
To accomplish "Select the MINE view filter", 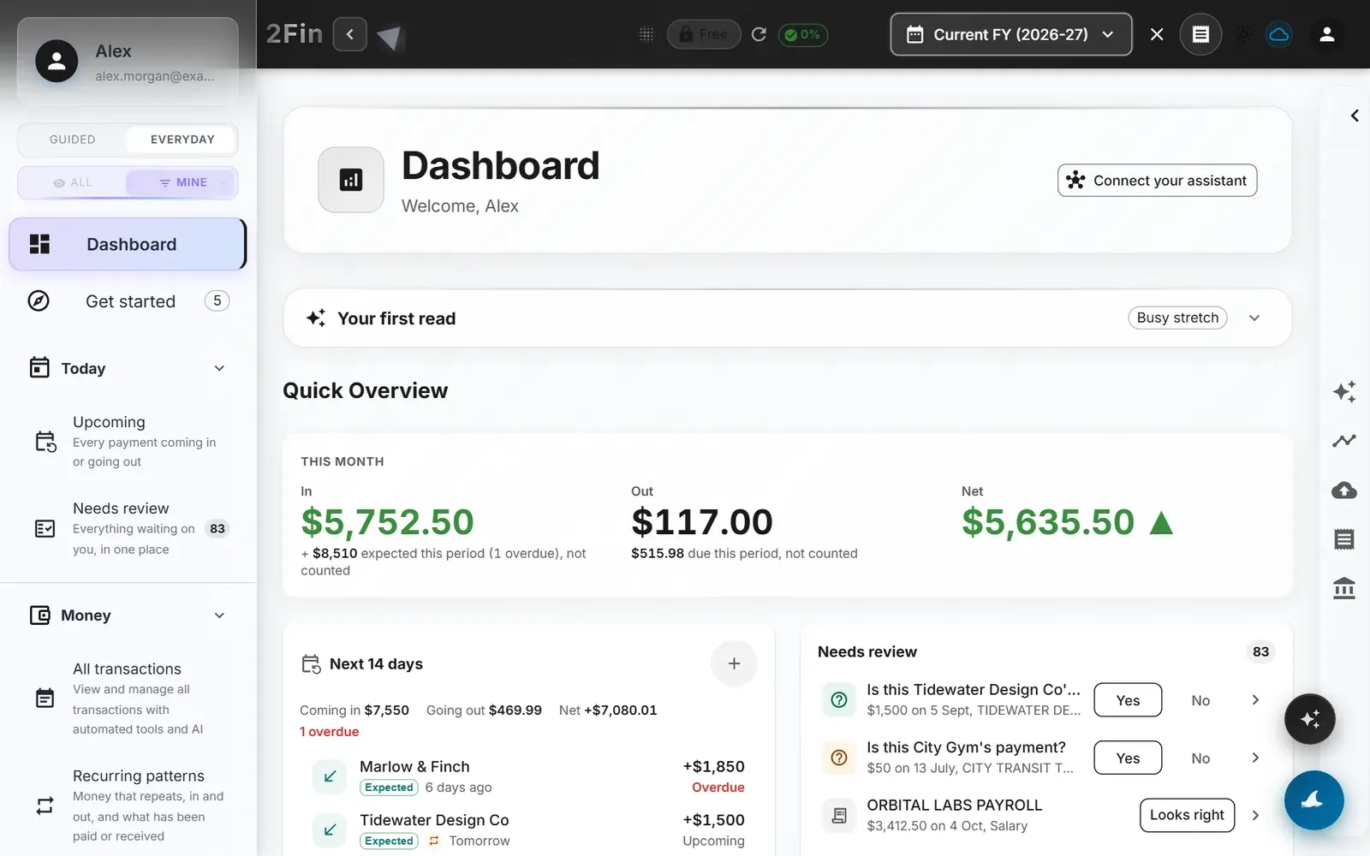I will tap(182, 182).
